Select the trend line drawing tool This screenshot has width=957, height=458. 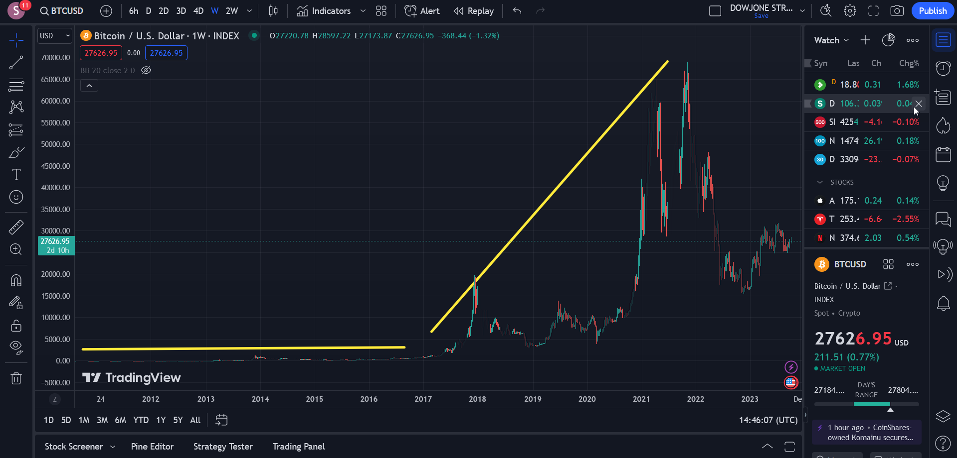16,63
